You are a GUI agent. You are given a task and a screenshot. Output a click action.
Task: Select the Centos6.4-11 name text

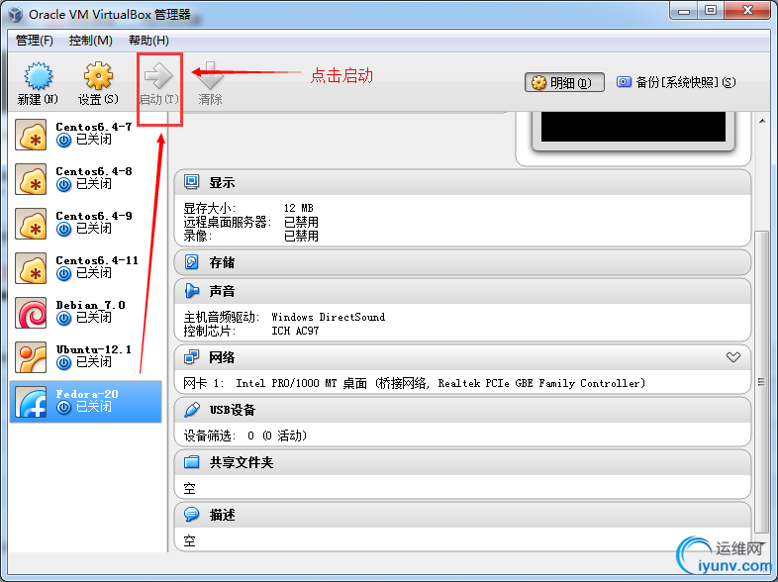97,260
